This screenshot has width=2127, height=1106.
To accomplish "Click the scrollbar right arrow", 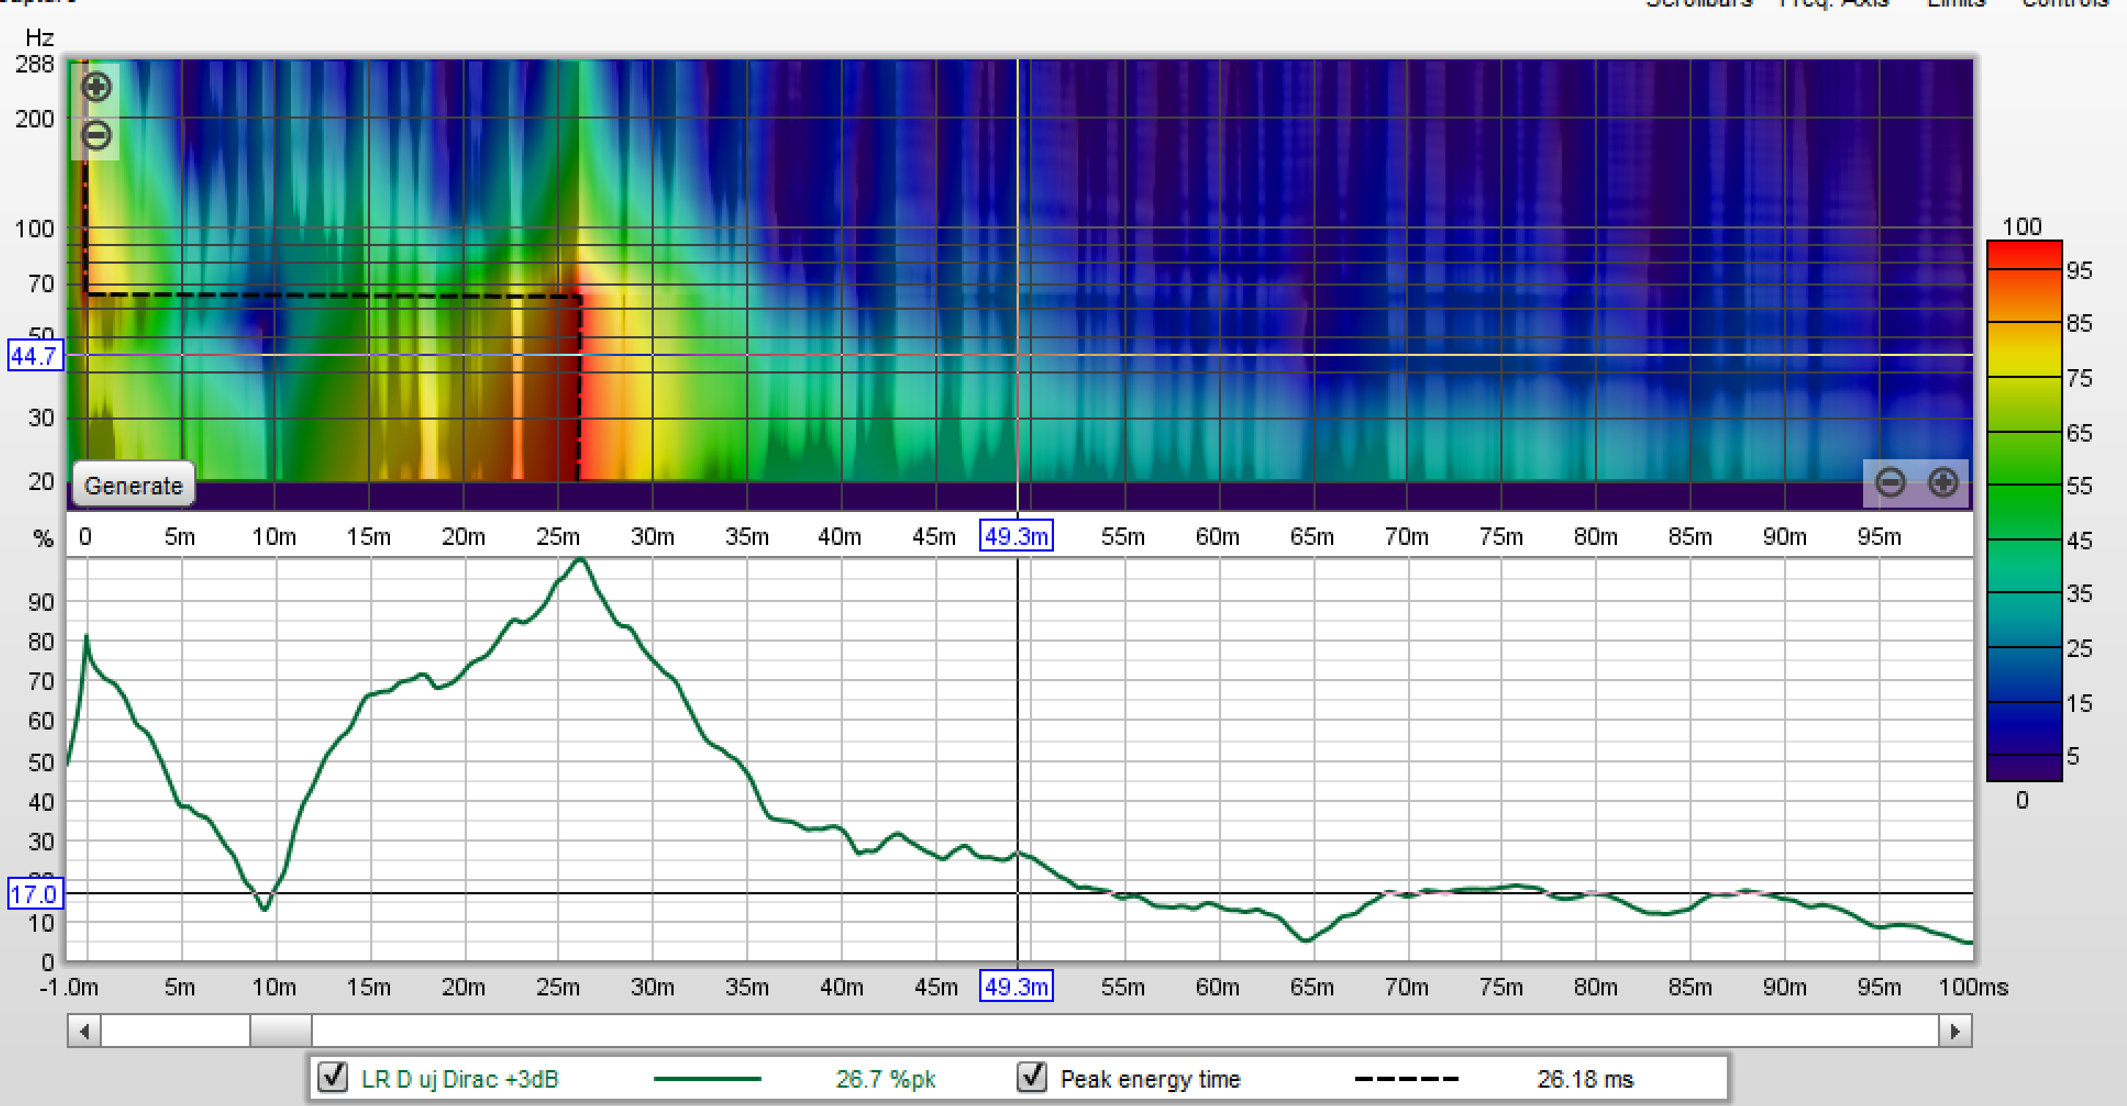I will (x=1955, y=1031).
